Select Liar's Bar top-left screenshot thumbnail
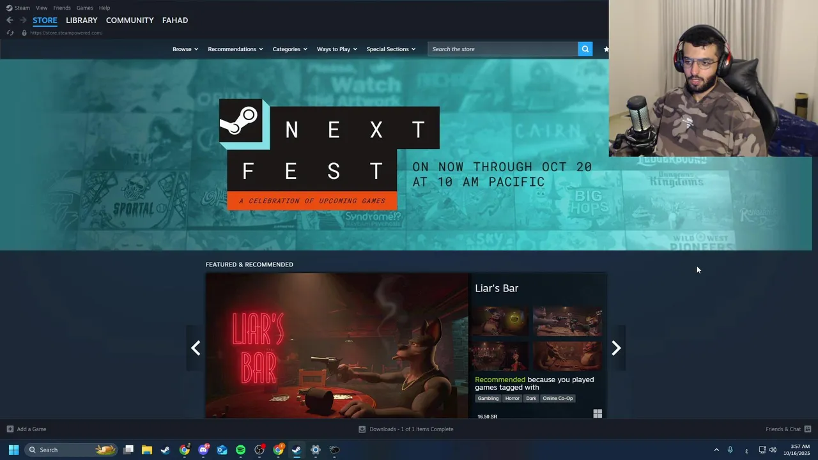 [499, 321]
